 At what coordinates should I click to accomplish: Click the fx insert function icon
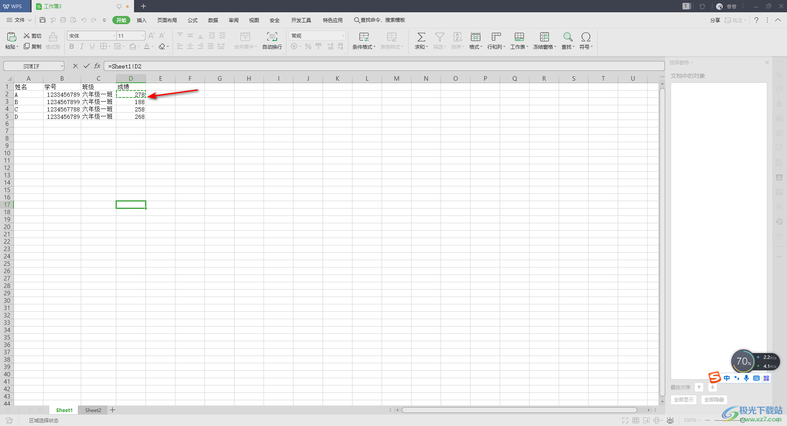[97, 66]
